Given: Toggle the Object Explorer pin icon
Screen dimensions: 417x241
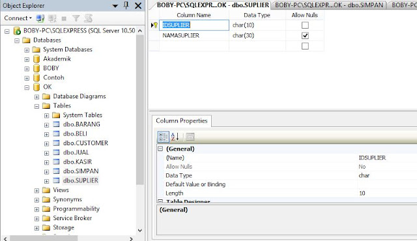Looking at the screenshot, I should [x=126, y=5].
